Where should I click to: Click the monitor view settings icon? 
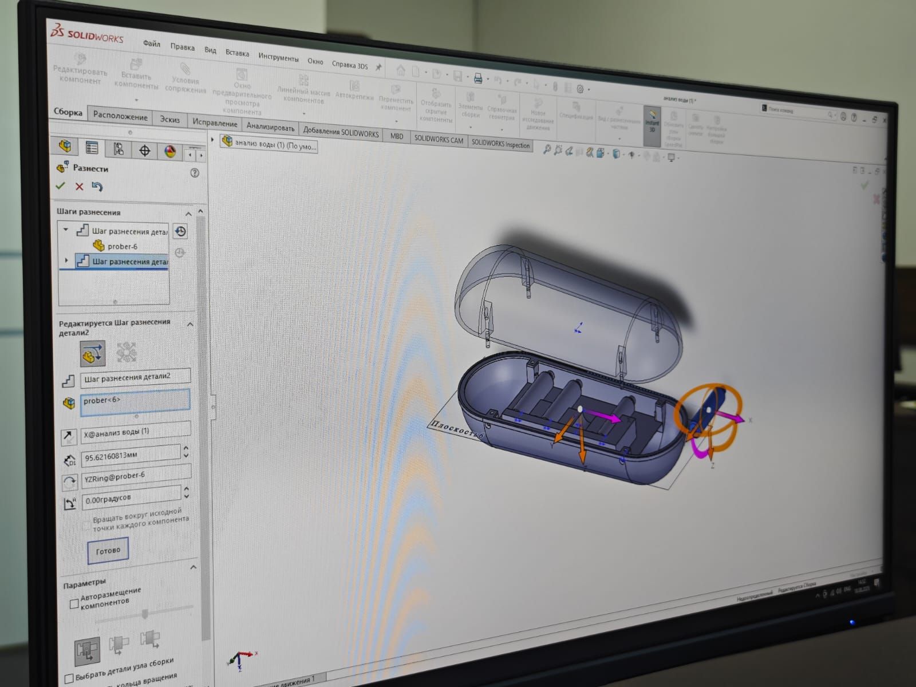tap(671, 157)
